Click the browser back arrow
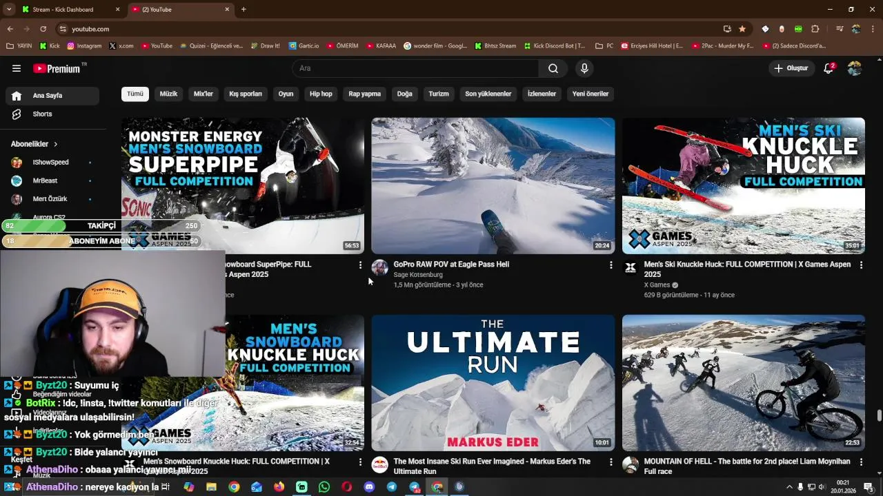 coord(10,29)
